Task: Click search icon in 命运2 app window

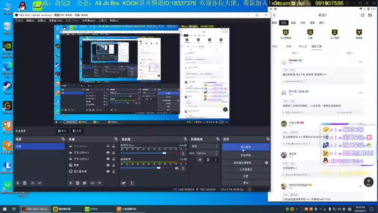Action: 362,15
